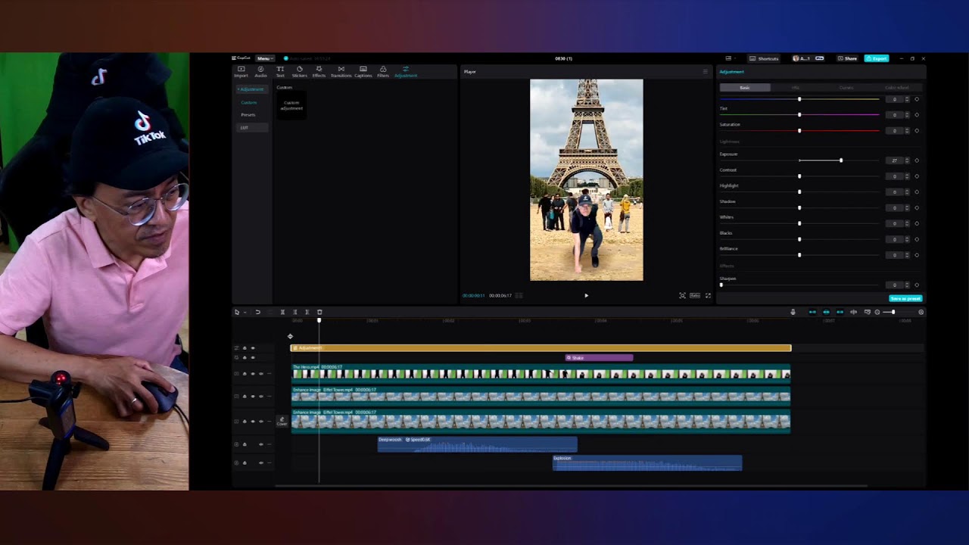Lock the Deep woosh audio track
The height and width of the screenshot is (545, 969).
[245, 444]
